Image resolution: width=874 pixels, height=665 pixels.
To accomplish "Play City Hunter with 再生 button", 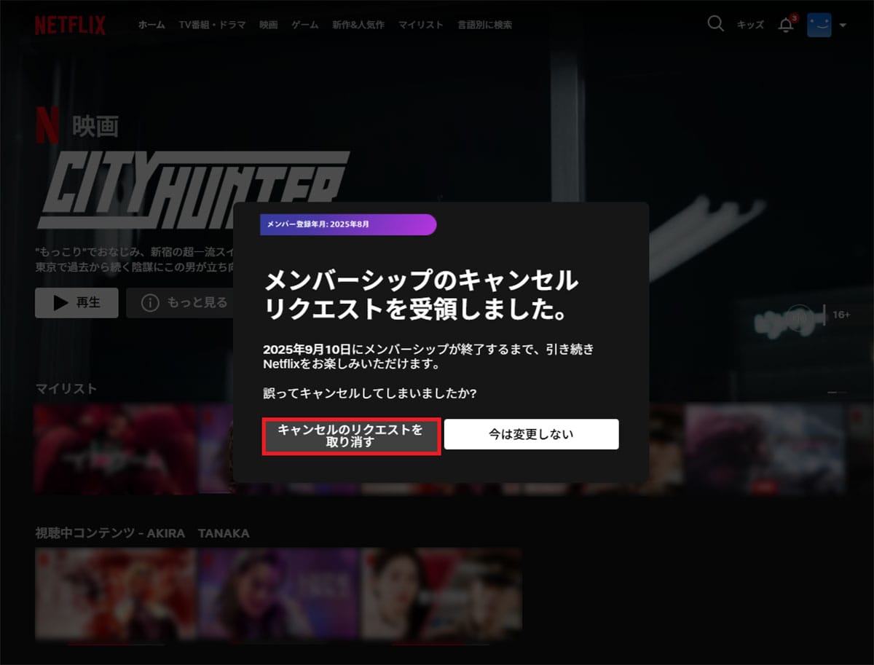I will click(76, 302).
